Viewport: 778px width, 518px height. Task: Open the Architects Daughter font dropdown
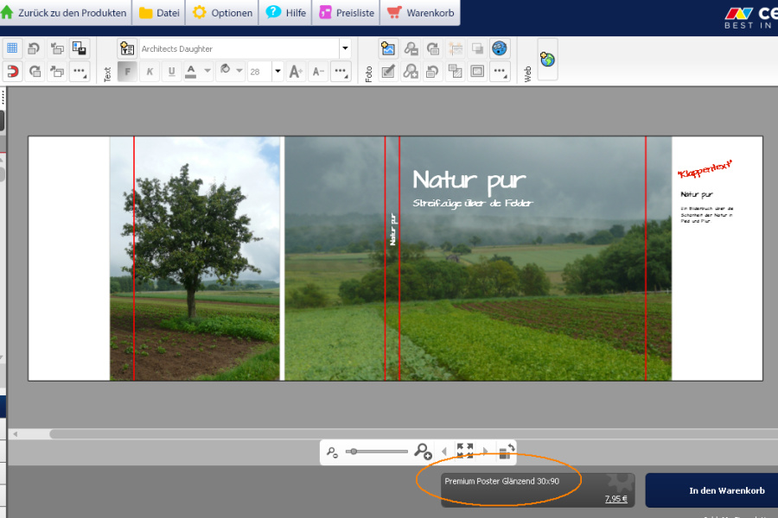pyautogui.click(x=345, y=49)
